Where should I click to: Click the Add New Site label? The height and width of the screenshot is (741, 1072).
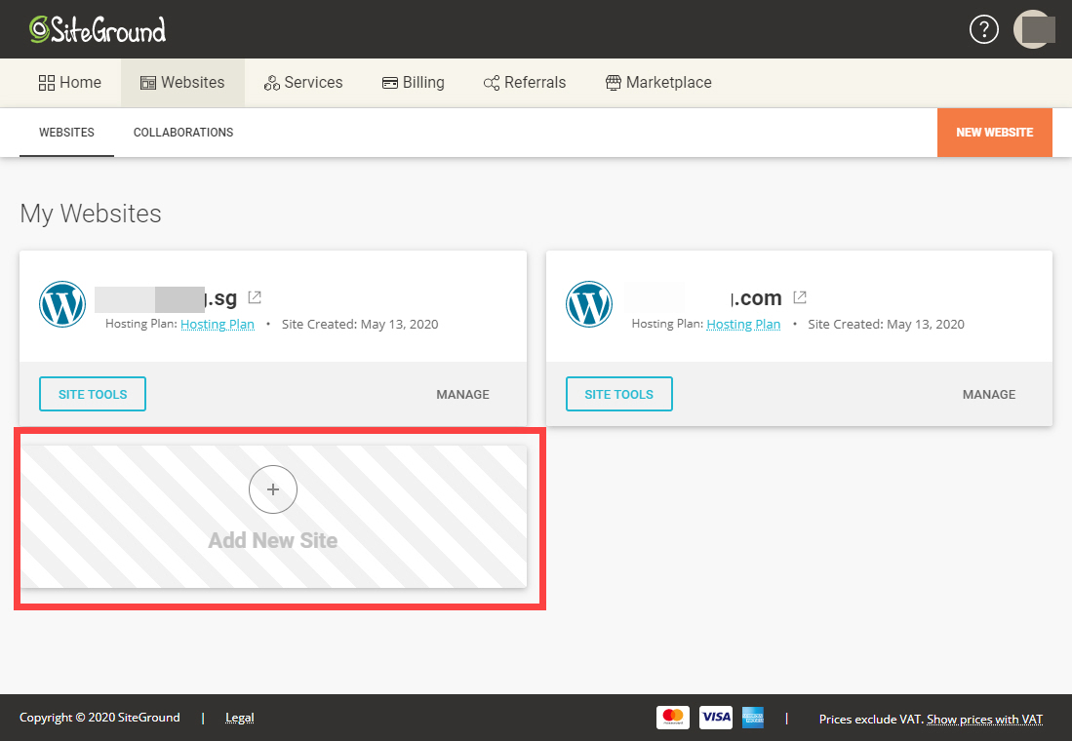pos(273,541)
